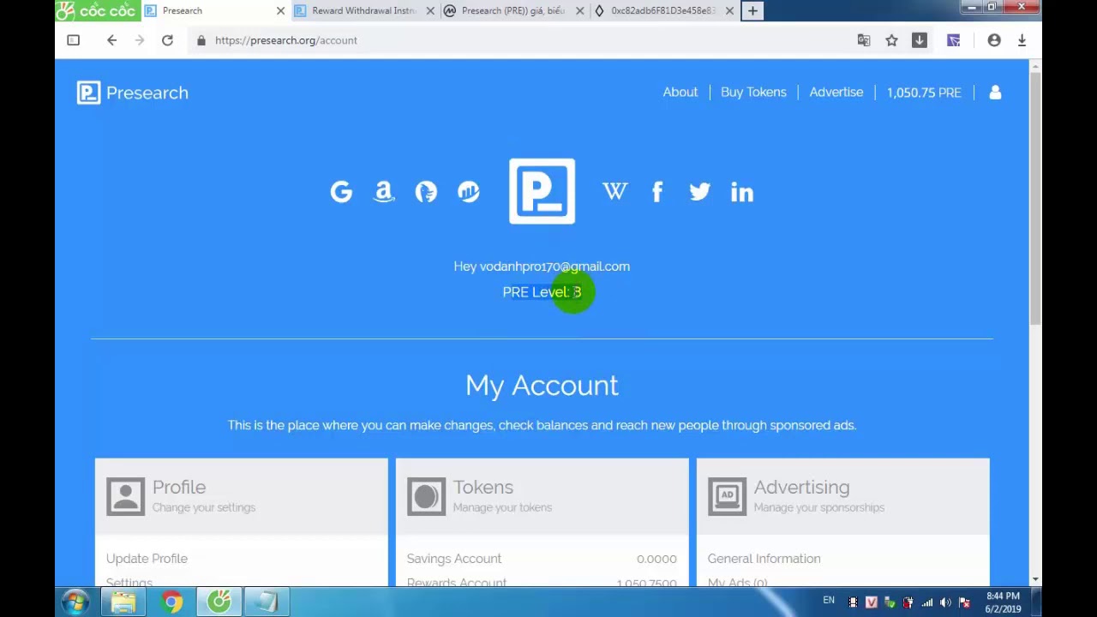Switch to Reward Withdrawal Instructions tab
Image resolution: width=1097 pixels, height=617 pixels.
click(363, 10)
